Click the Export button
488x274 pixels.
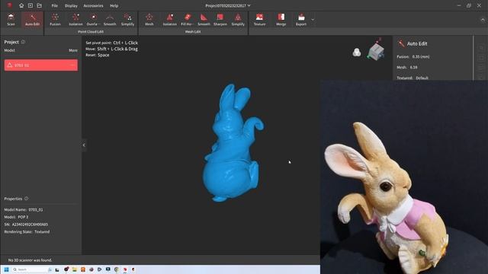[x=301, y=20]
